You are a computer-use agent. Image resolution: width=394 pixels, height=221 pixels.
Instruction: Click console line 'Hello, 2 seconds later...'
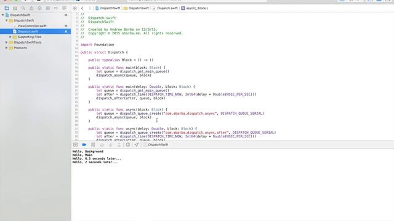coord(95,162)
